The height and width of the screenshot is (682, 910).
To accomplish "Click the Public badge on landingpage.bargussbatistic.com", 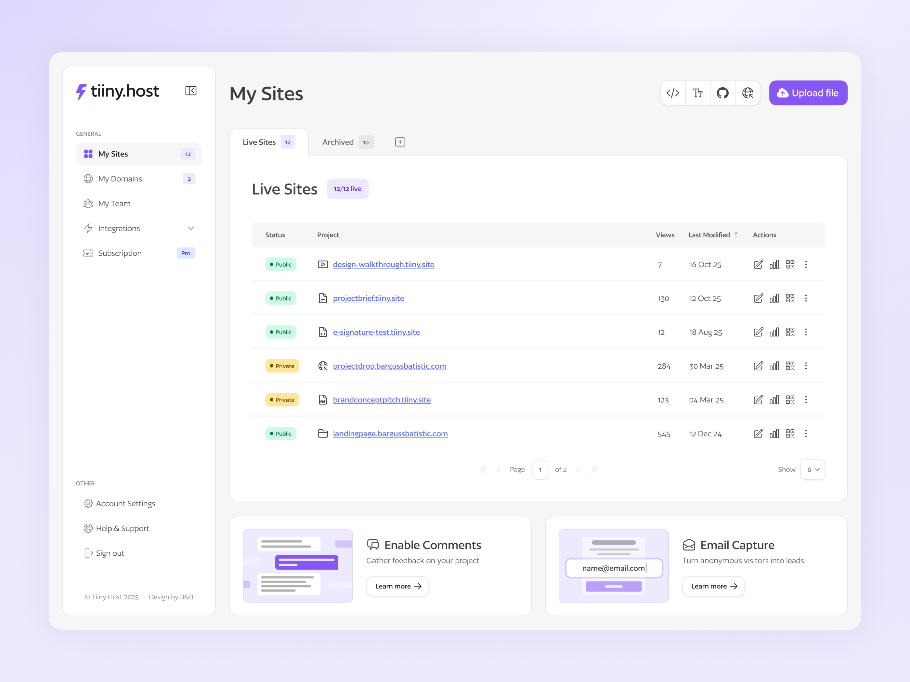I will coord(280,433).
